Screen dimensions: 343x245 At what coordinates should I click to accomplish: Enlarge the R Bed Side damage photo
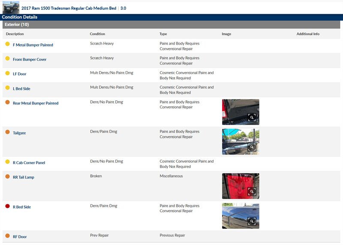click(241, 216)
